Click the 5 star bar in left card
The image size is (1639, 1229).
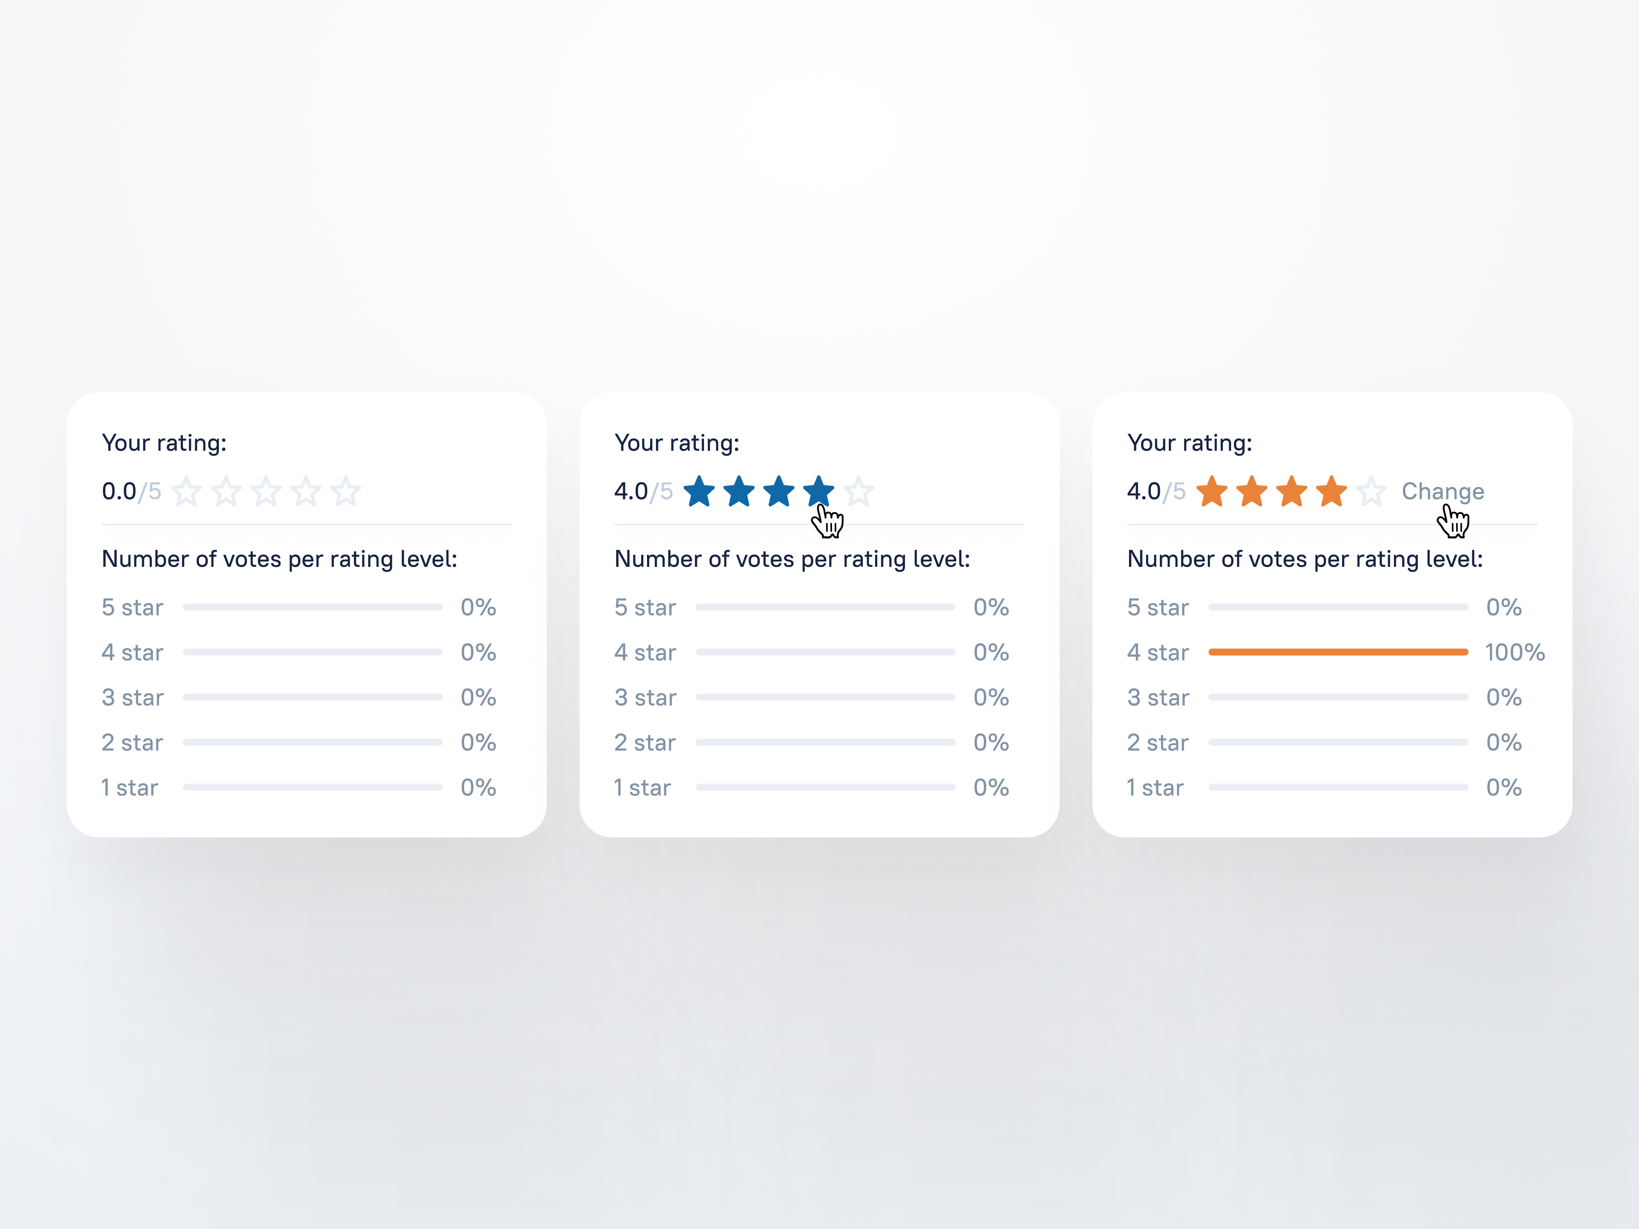[x=312, y=607]
